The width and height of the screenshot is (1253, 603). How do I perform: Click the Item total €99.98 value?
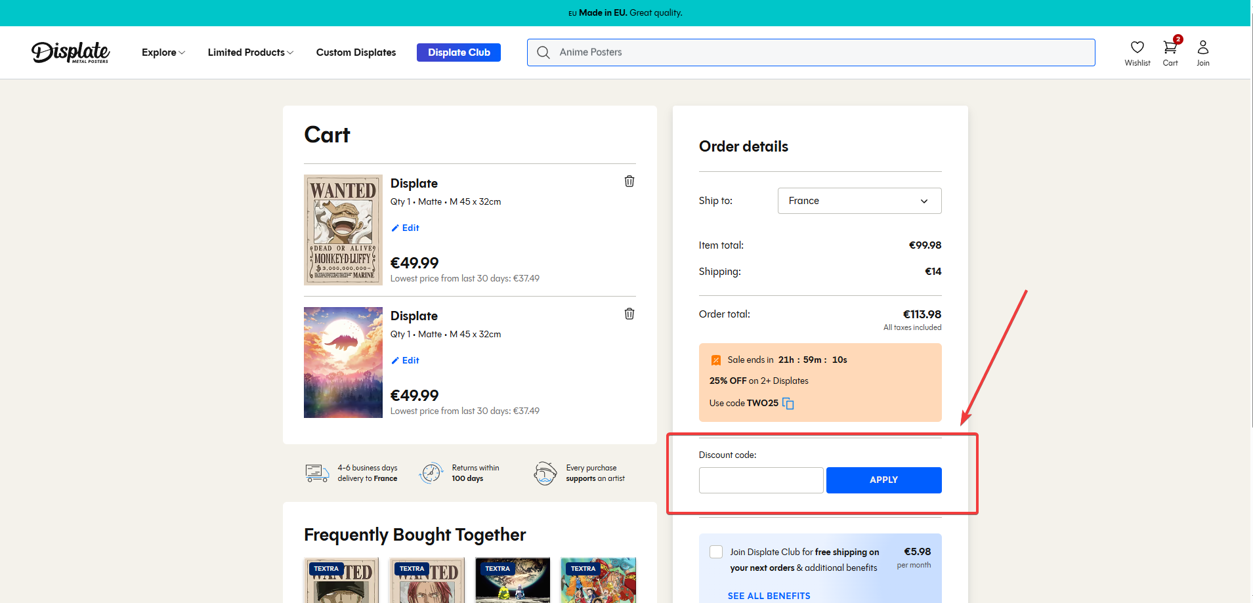tap(925, 245)
